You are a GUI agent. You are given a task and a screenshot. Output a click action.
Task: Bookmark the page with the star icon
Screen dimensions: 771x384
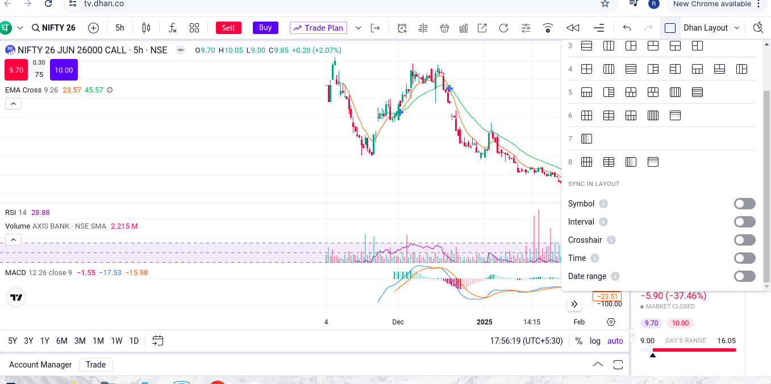pos(605,4)
